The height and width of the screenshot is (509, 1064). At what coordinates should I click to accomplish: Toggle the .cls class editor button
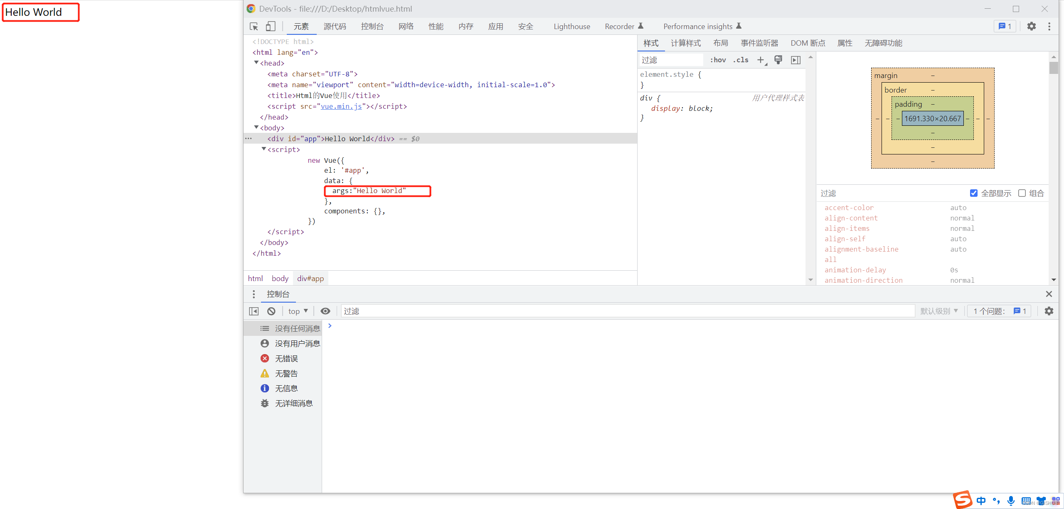point(741,60)
